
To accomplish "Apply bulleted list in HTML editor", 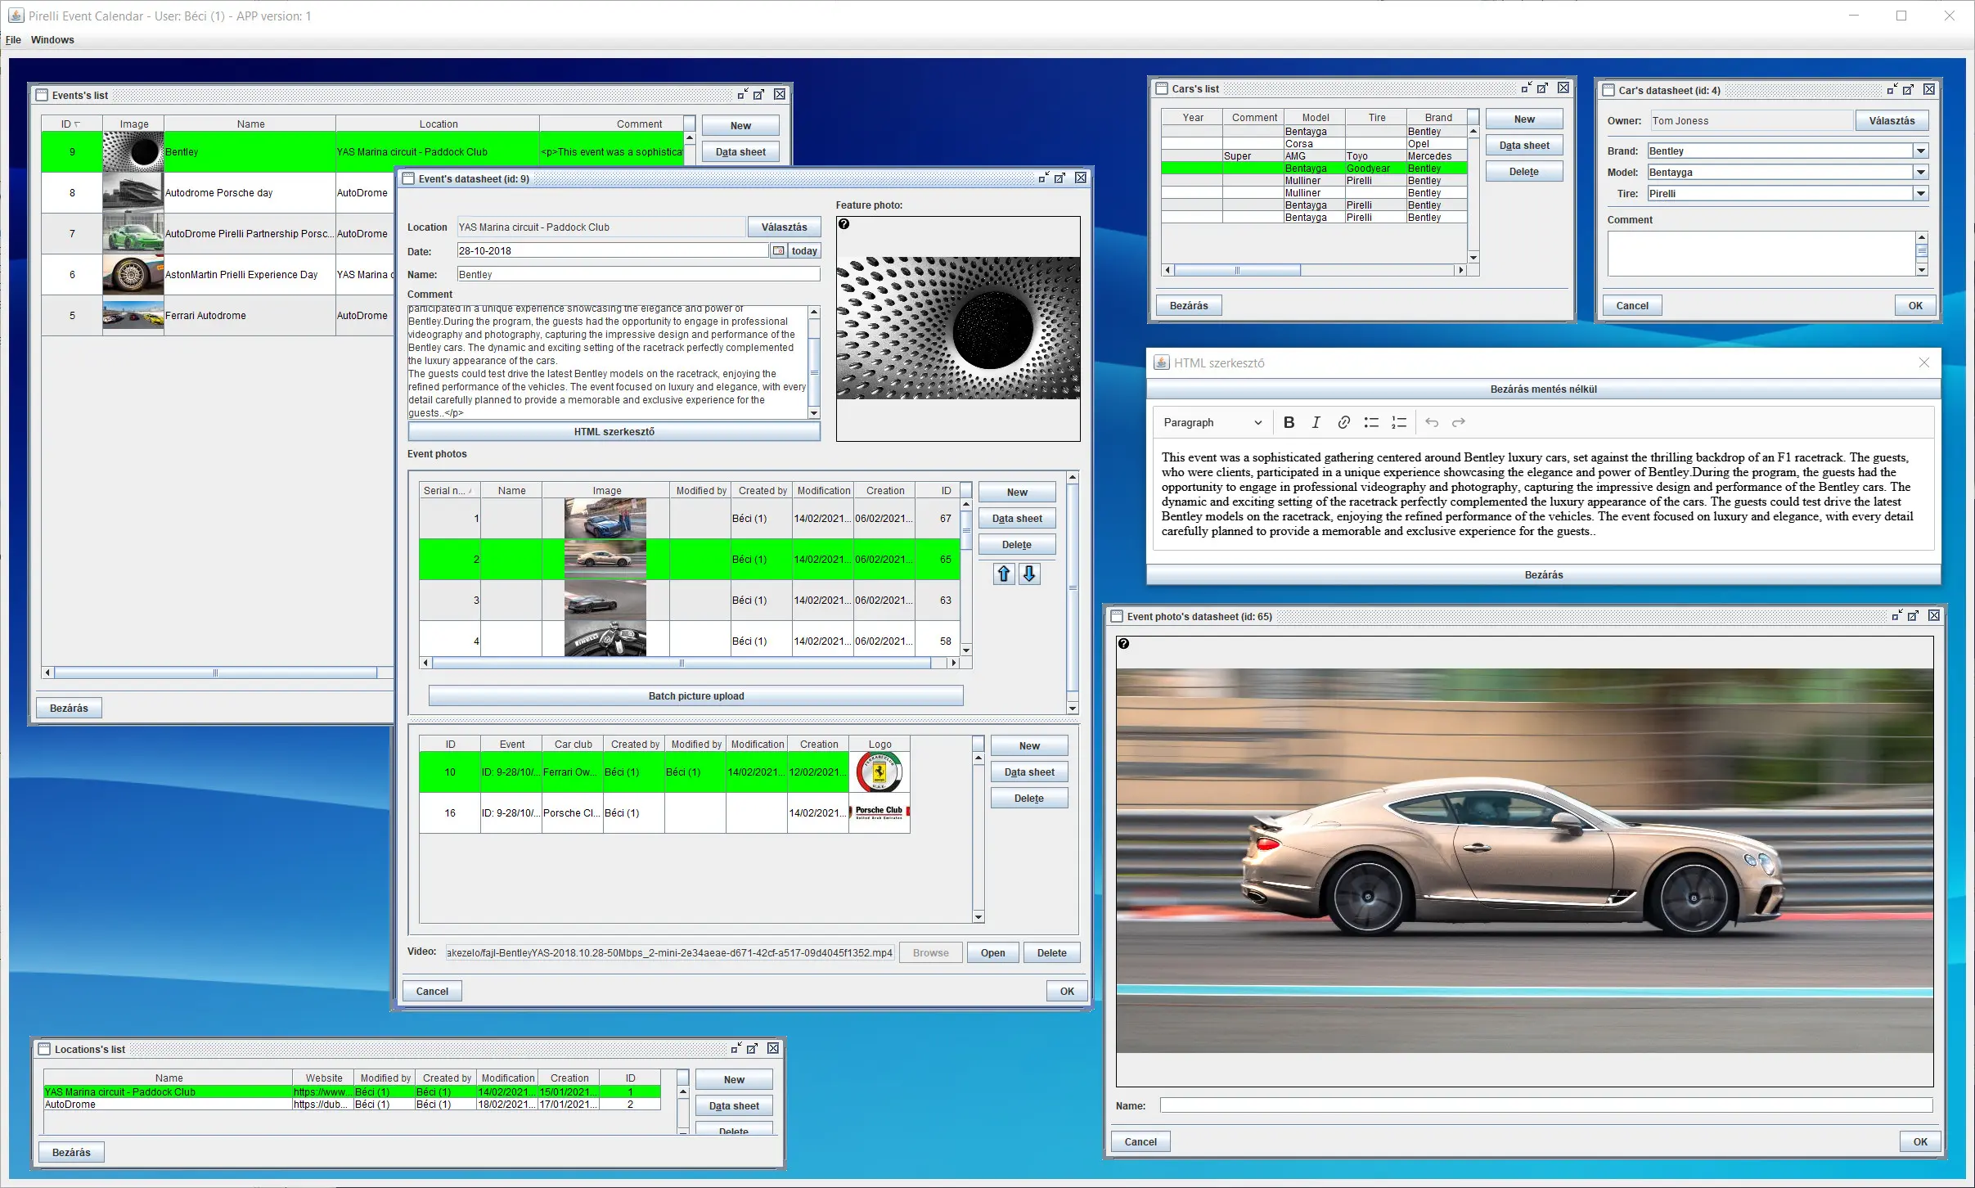I will 1371,422.
